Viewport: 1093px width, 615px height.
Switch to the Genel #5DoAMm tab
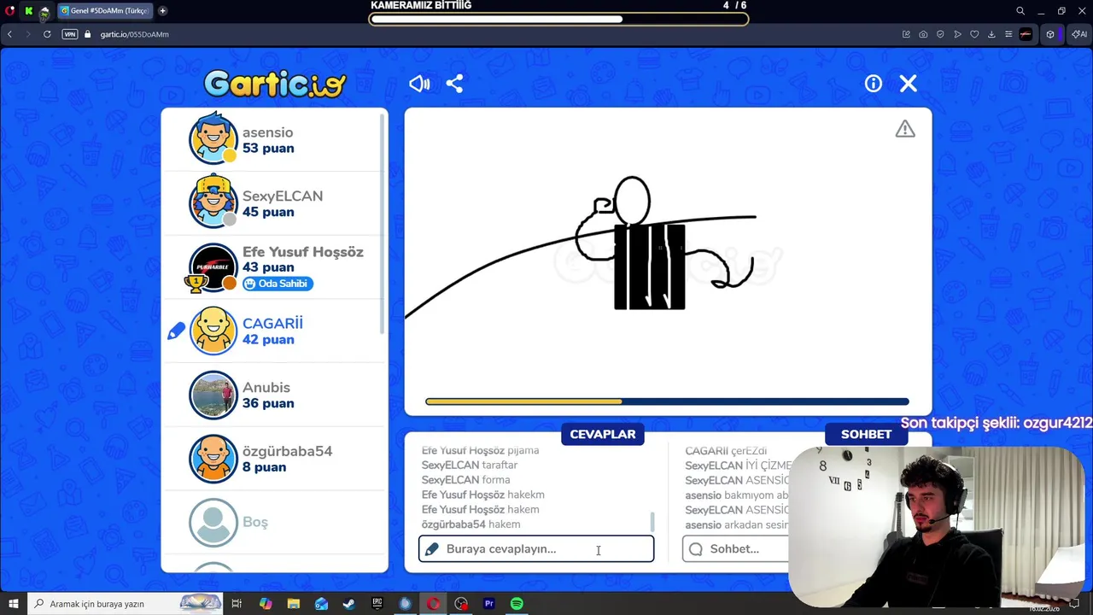104,11
